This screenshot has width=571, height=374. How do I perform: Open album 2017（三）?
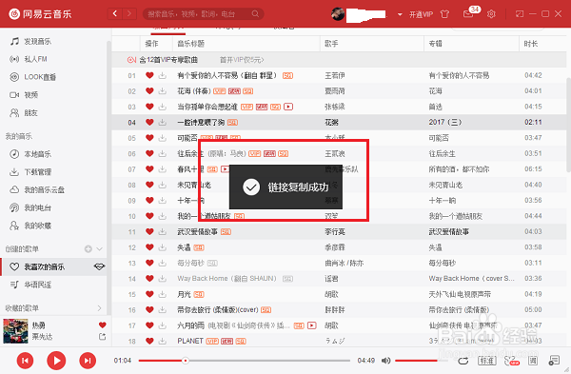click(x=445, y=123)
